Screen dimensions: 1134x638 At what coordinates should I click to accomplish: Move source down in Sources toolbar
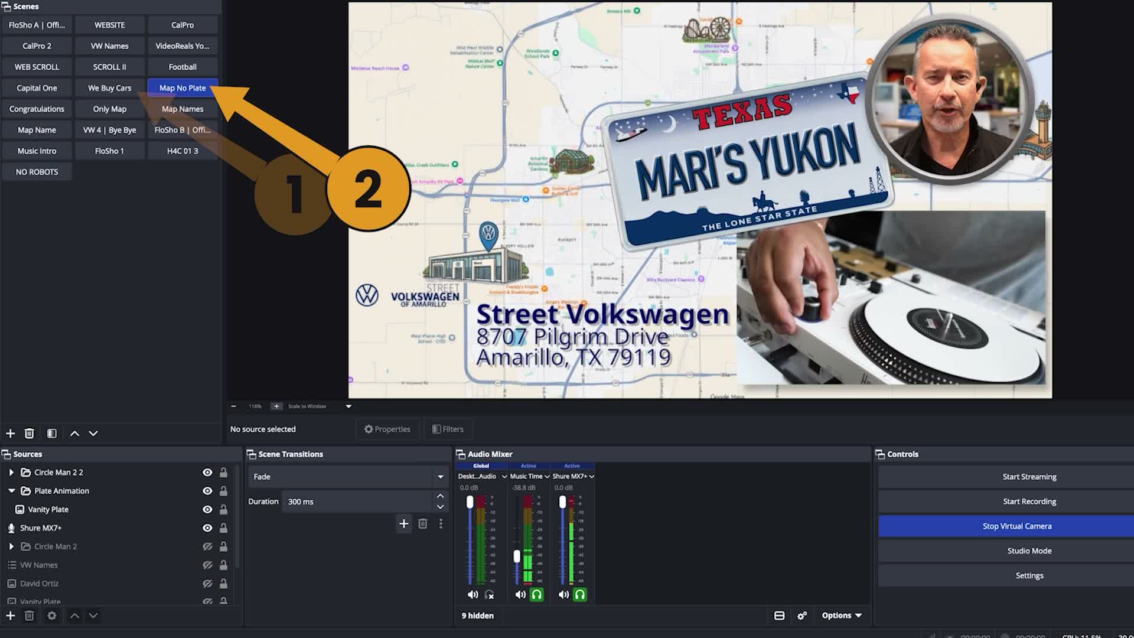[93, 616]
